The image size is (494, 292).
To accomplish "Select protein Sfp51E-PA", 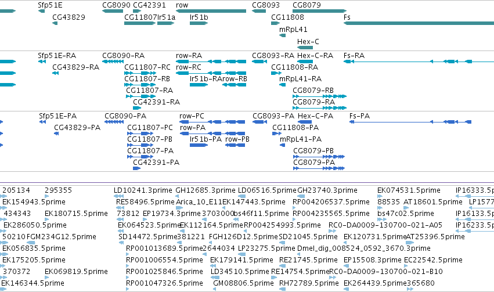I will pyautogui.click(x=57, y=116).
